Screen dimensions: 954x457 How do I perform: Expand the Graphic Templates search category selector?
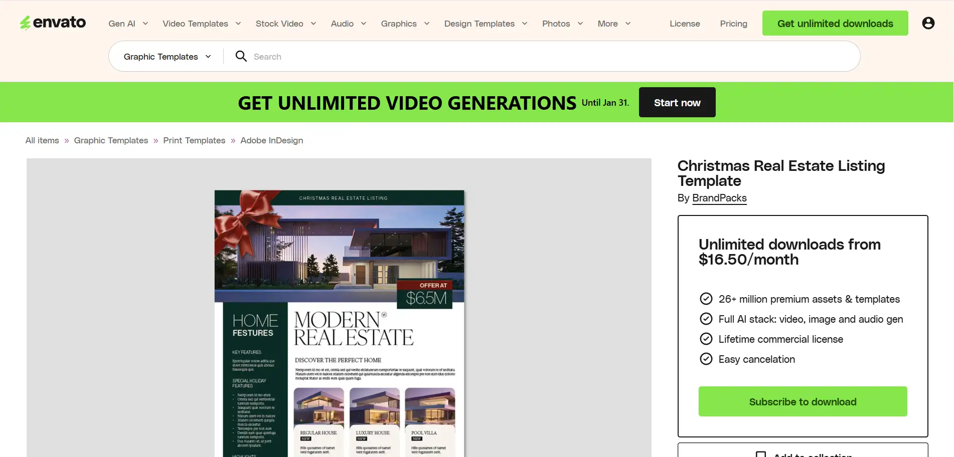coord(167,57)
